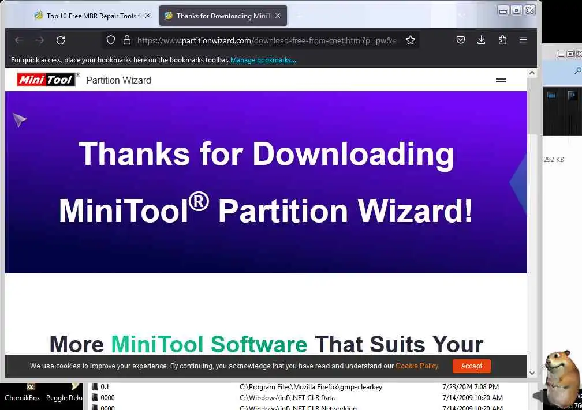Open the Firefox application hamburger menu
This screenshot has width=582, height=410.
coord(523,40)
